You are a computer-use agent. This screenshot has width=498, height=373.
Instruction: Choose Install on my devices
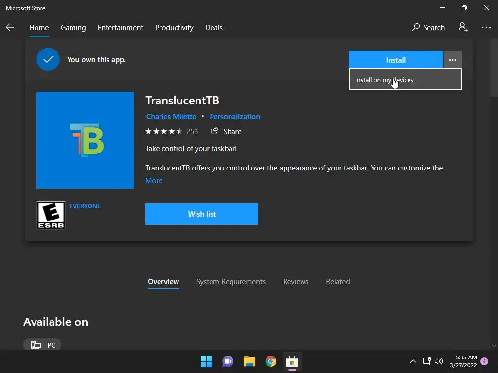[405, 80]
